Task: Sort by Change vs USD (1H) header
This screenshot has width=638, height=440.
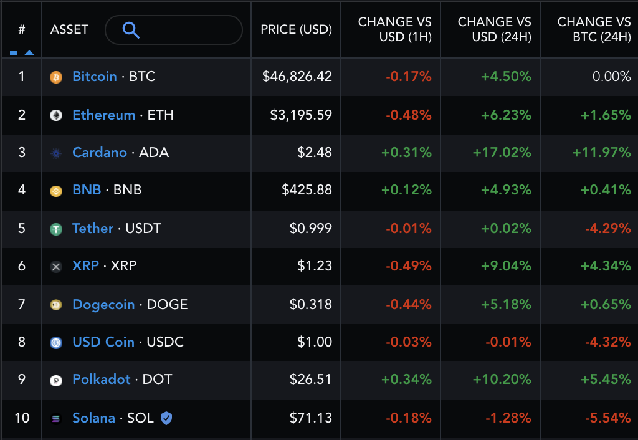Action: [394, 30]
